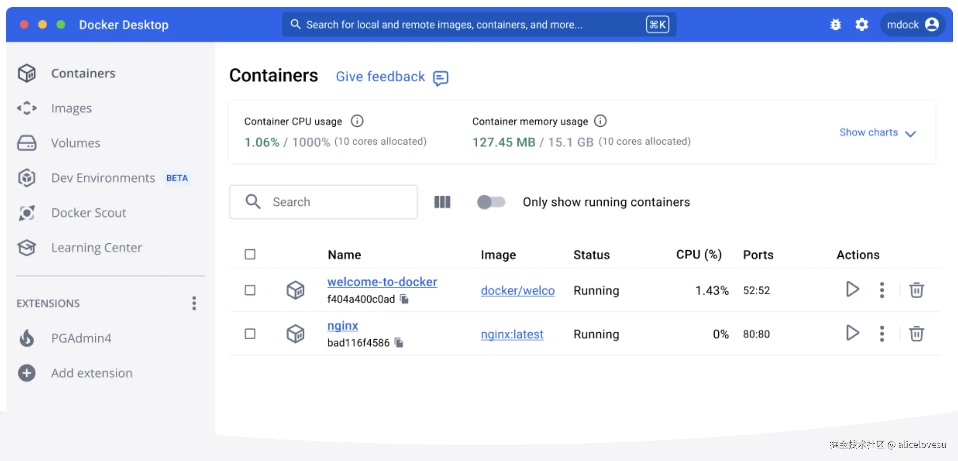Click the Give feedback link
The height and width of the screenshot is (461, 958).
380,76
